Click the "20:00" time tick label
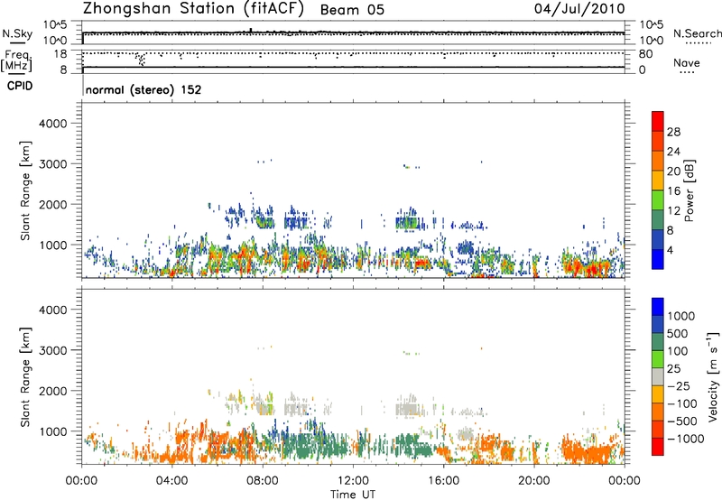The height and width of the screenshot is (500, 722). [x=533, y=481]
